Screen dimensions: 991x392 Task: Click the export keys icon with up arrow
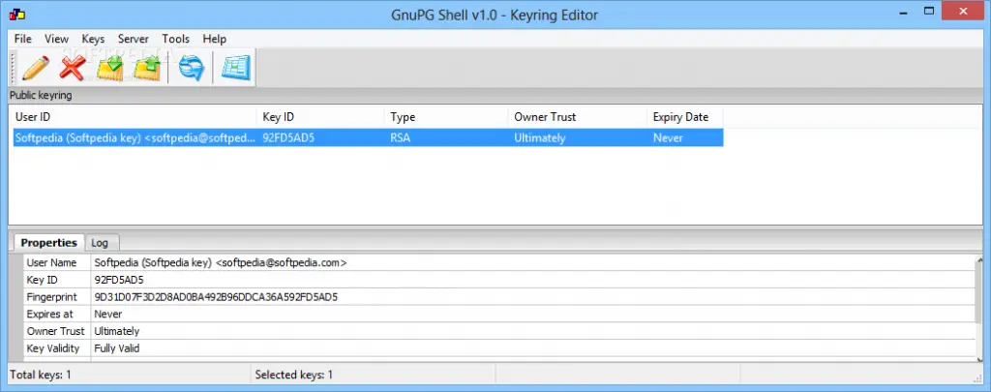pyautogui.click(x=147, y=69)
